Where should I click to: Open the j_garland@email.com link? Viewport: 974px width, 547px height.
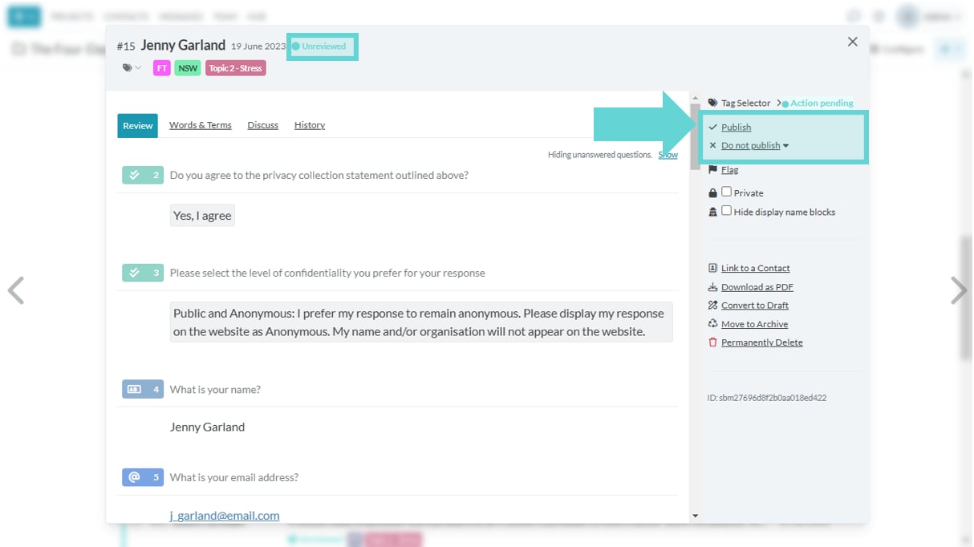[x=225, y=516]
